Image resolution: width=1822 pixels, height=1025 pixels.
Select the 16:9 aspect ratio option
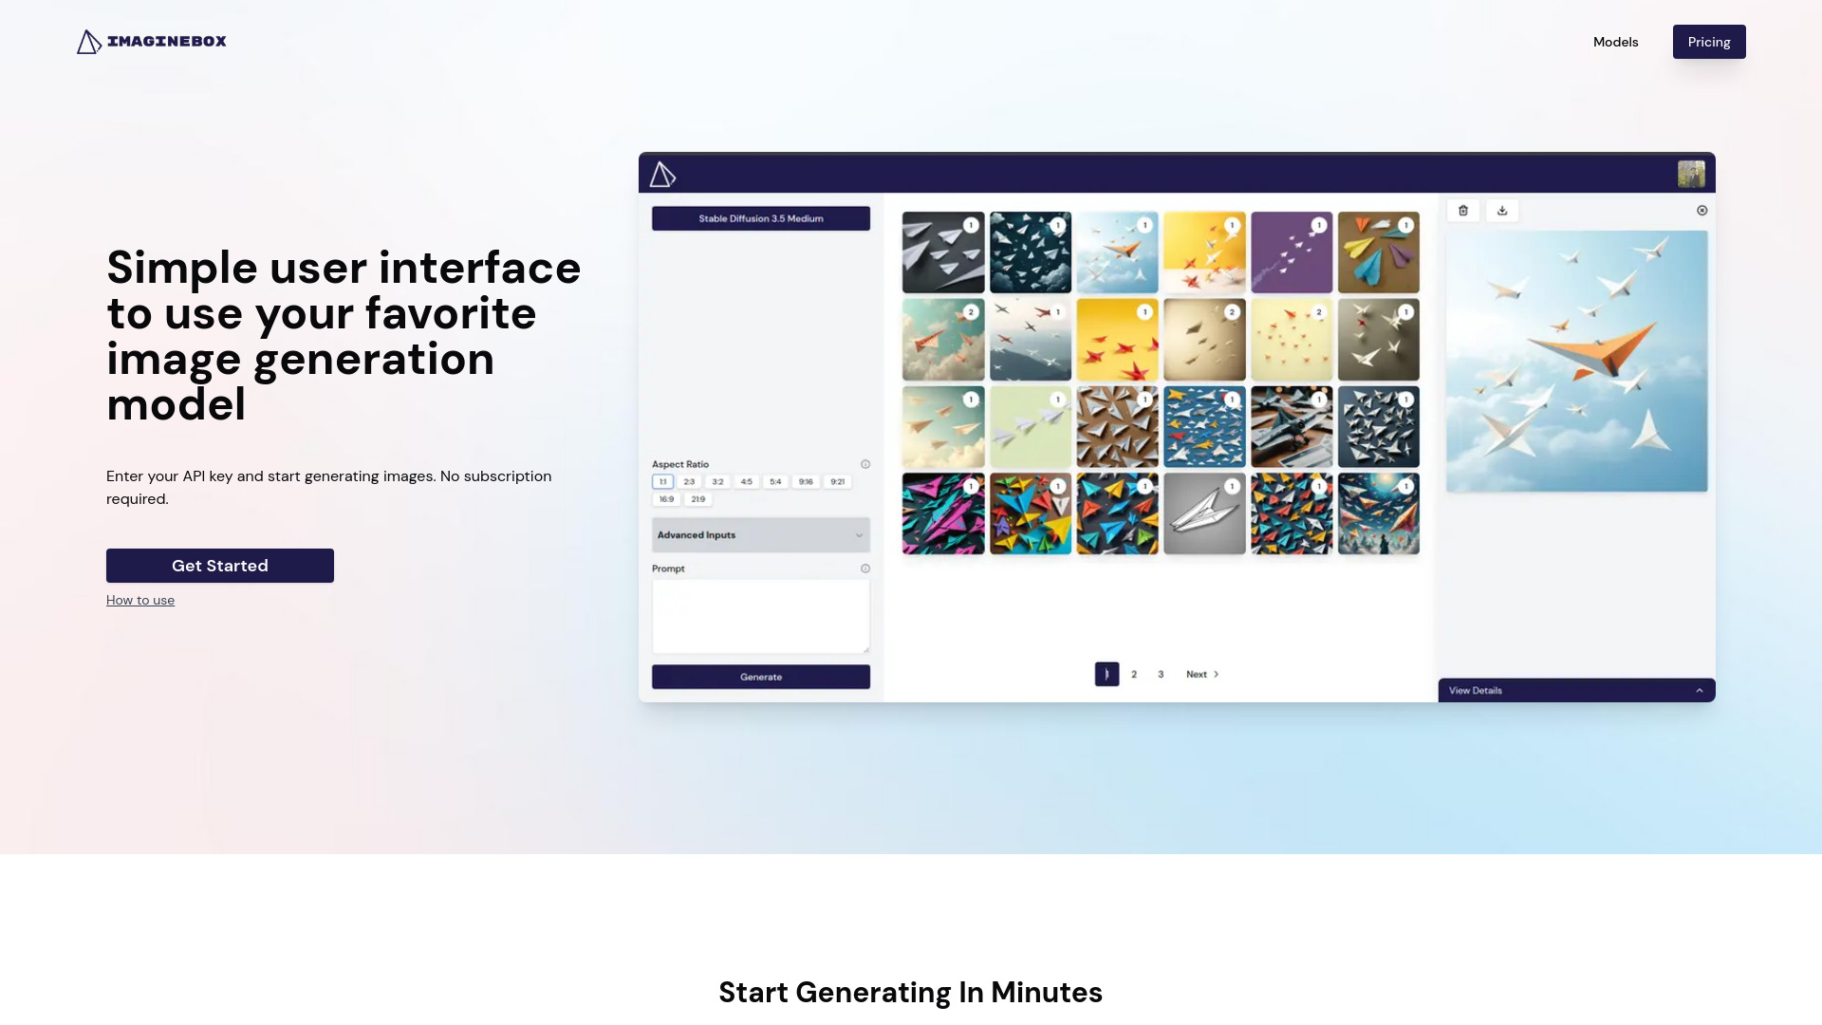[667, 498]
